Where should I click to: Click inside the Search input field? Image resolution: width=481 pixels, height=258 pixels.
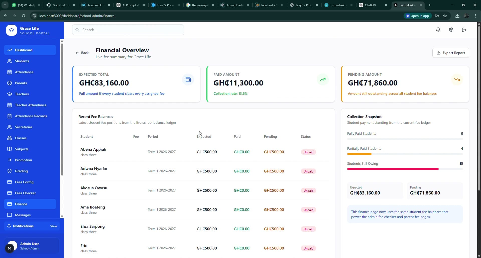[128, 30]
